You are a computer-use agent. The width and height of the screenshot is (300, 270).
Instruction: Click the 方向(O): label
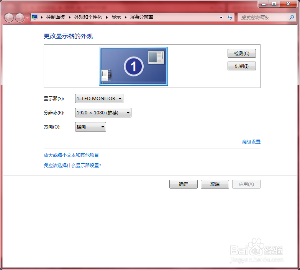point(52,127)
